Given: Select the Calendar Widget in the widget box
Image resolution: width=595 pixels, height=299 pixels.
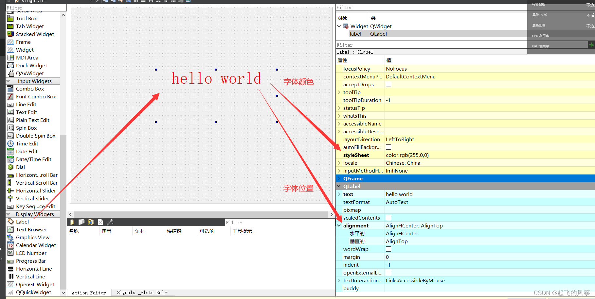Looking at the screenshot, I should (36, 245).
